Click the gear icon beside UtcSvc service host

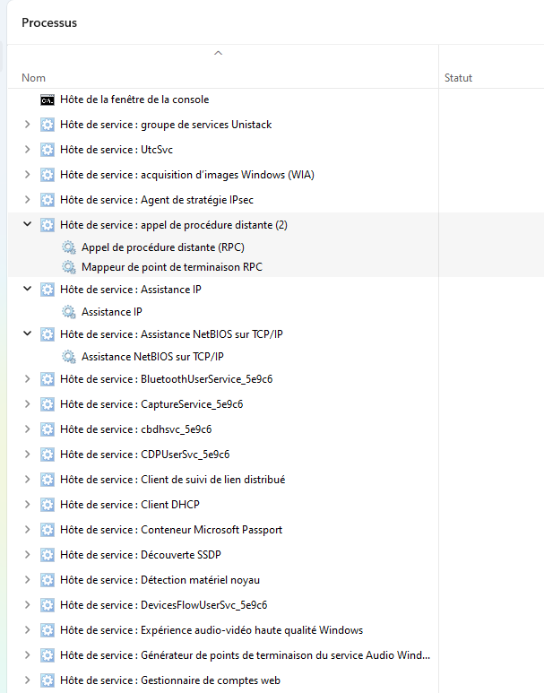pyautogui.click(x=47, y=150)
